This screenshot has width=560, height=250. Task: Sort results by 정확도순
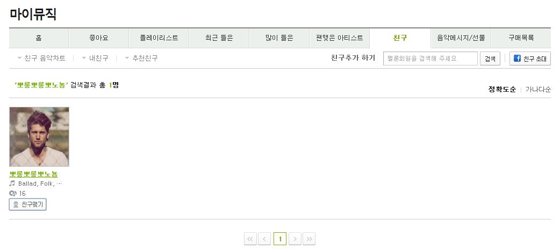tap(502, 89)
